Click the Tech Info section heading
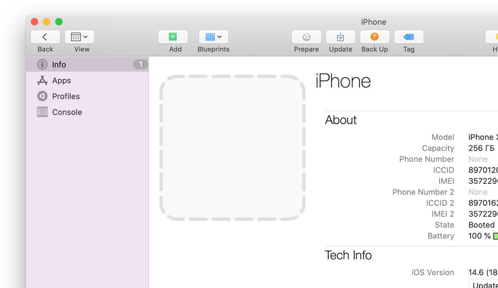This screenshot has height=288, width=498. point(348,255)
